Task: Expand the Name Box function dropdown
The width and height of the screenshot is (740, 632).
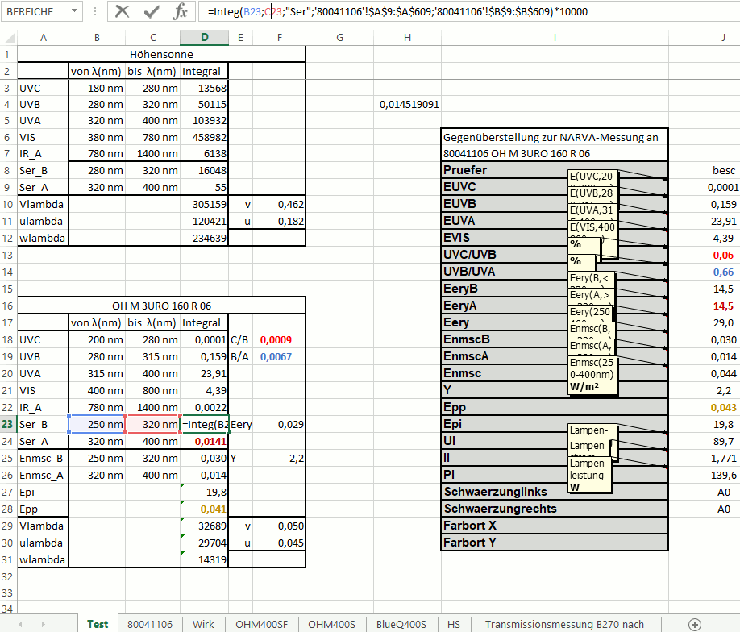Action: (x=74, y=12)
